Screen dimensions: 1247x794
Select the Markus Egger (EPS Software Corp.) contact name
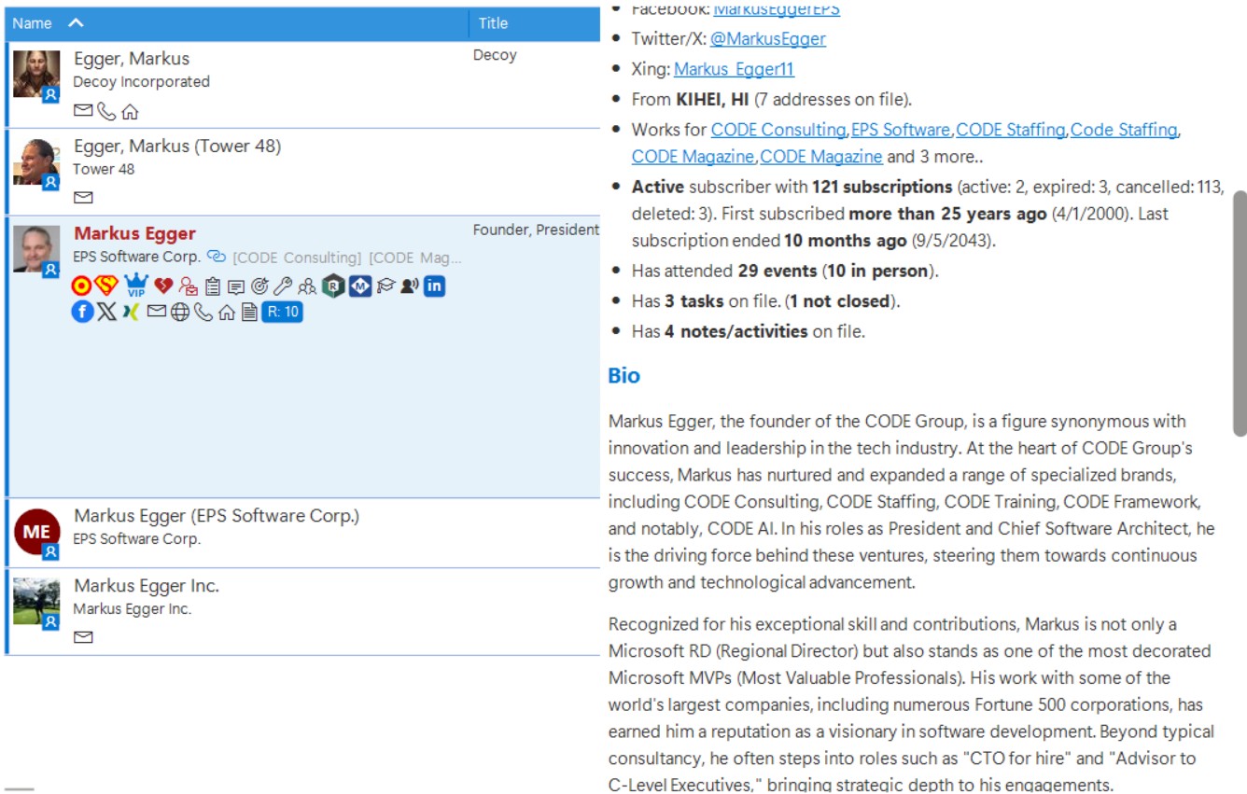217,515
